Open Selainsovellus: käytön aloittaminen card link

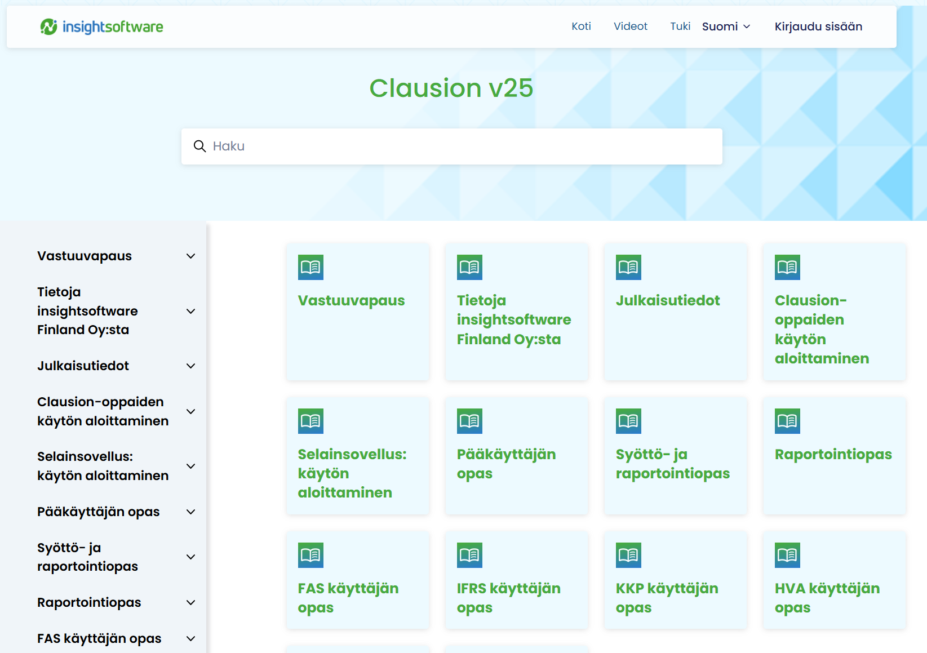point(352,473)
